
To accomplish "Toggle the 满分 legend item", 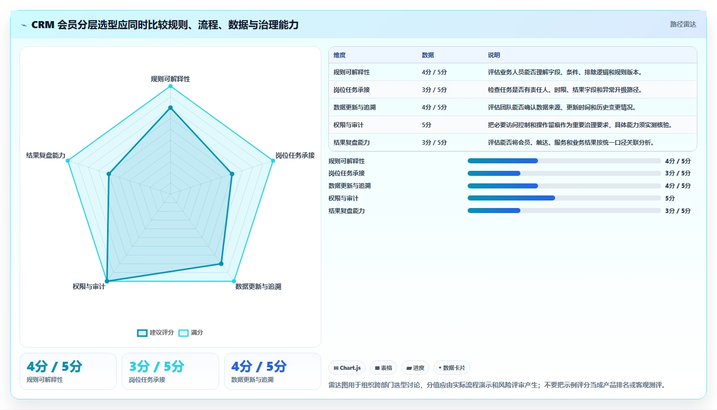I will coord(191,333).
